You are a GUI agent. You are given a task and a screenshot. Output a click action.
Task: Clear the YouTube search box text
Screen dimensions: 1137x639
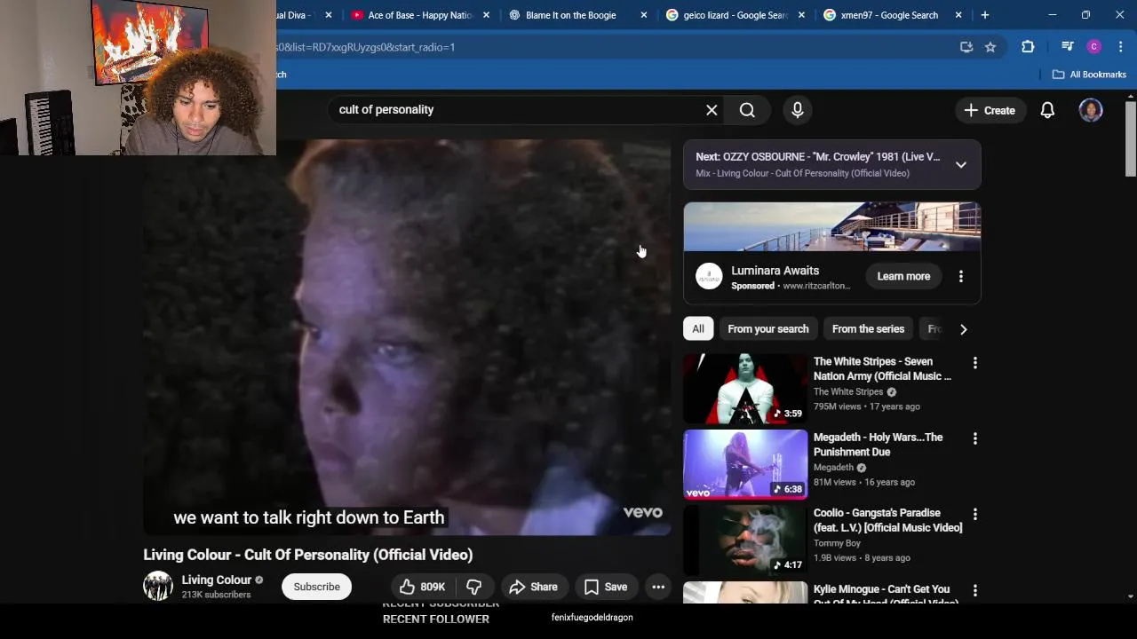click(x=712, y=110)
